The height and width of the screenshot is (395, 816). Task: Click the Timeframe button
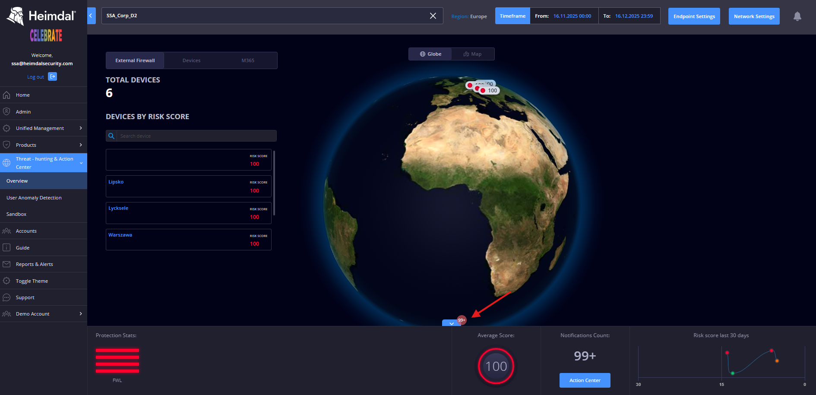512,16
